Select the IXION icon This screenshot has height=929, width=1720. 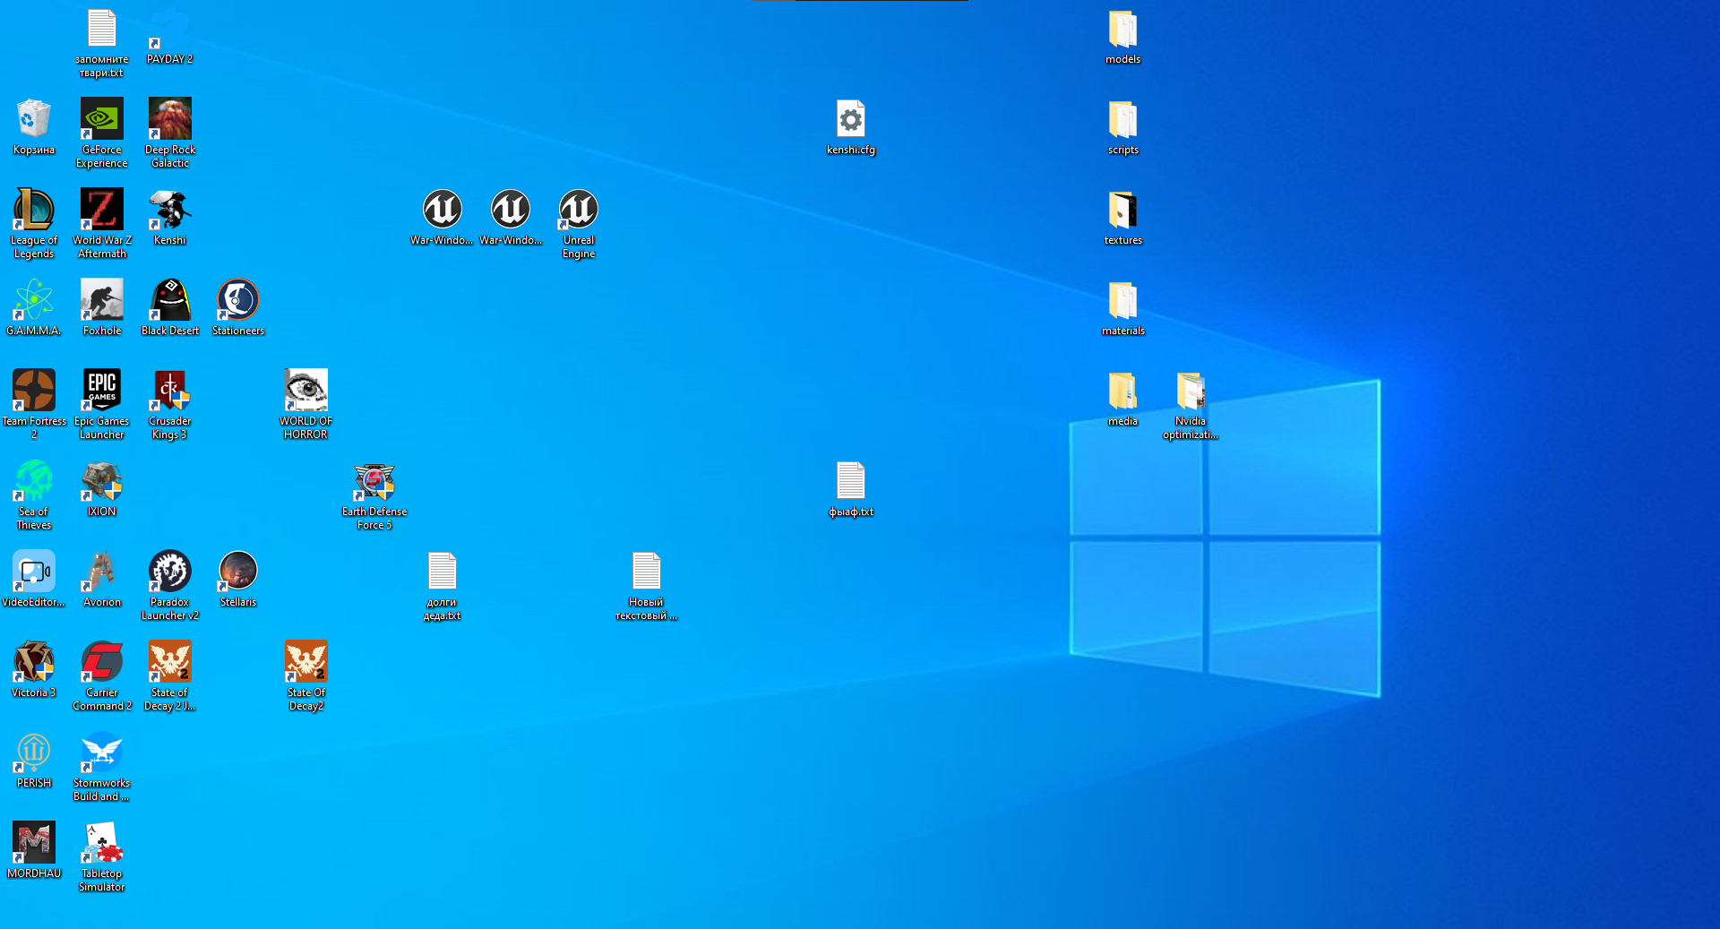102,489
